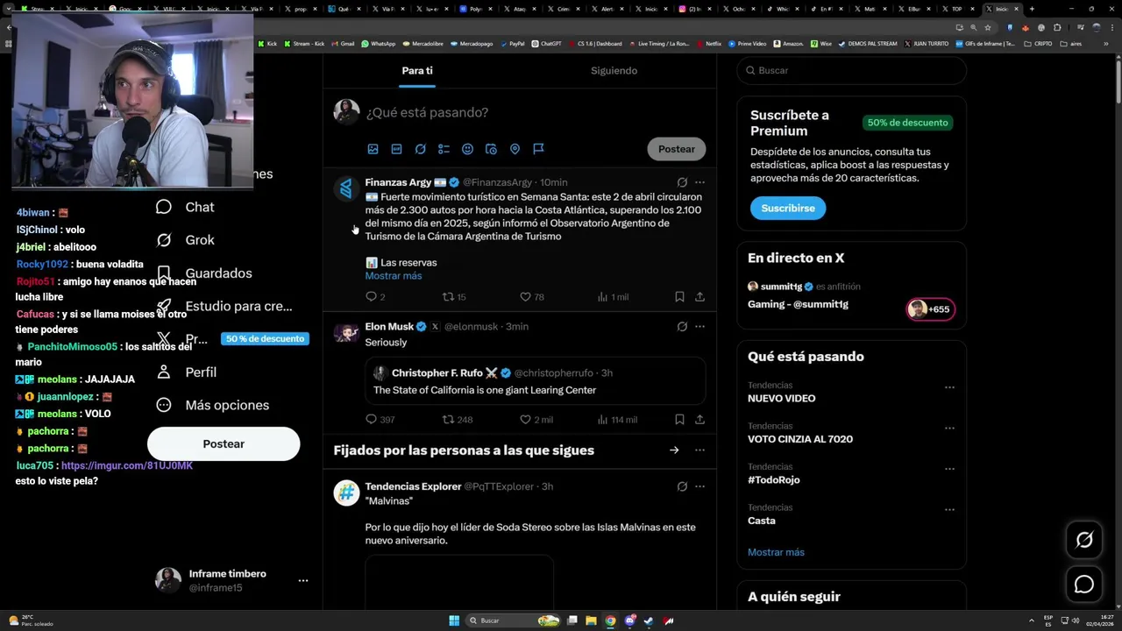Switch to Para ti tab
Screen dimensions: 1122x631
tap(417, 71)
